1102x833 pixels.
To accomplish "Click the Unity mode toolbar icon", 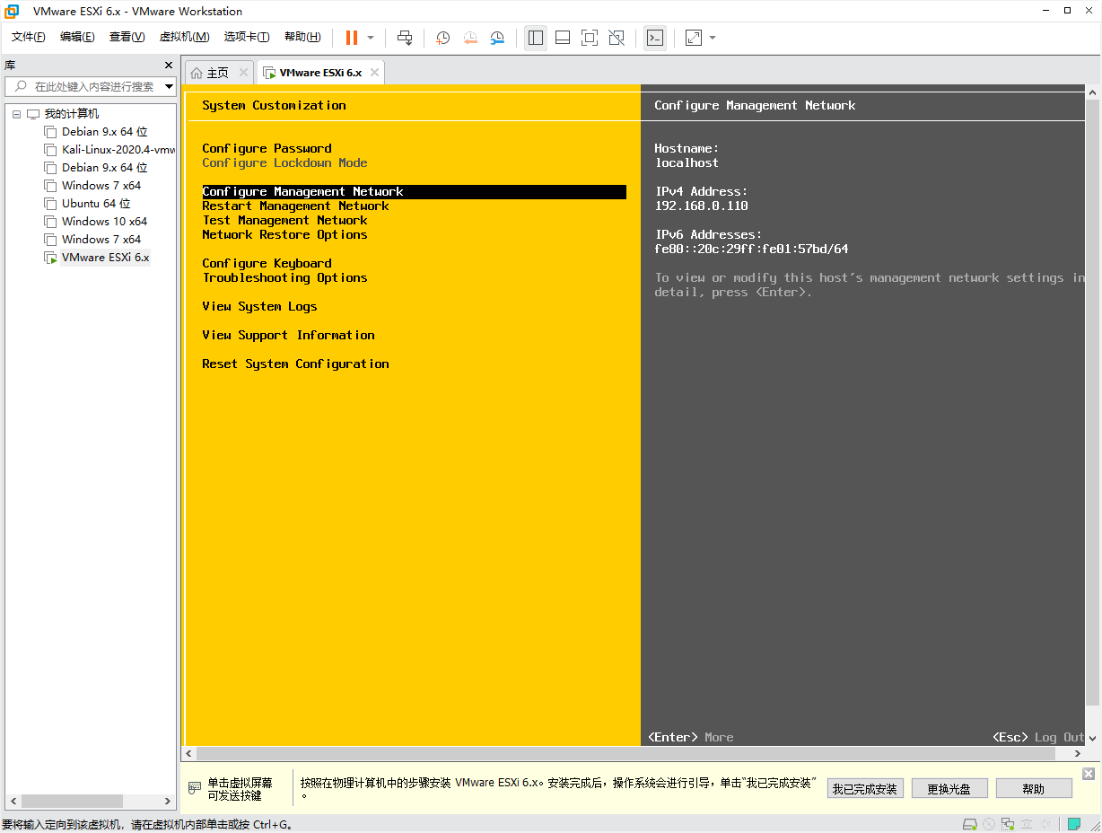I will coord(617,38).
